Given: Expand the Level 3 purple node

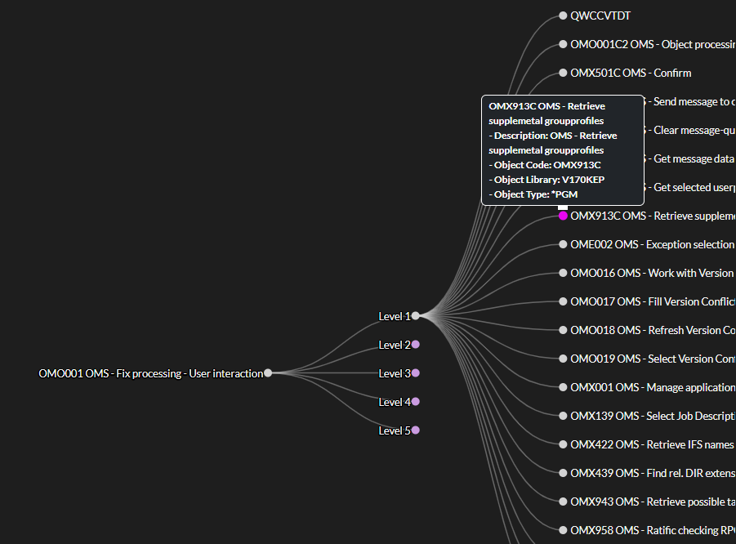Looking at the screenshot, I should pyautogui.click(x=415, y=373).
